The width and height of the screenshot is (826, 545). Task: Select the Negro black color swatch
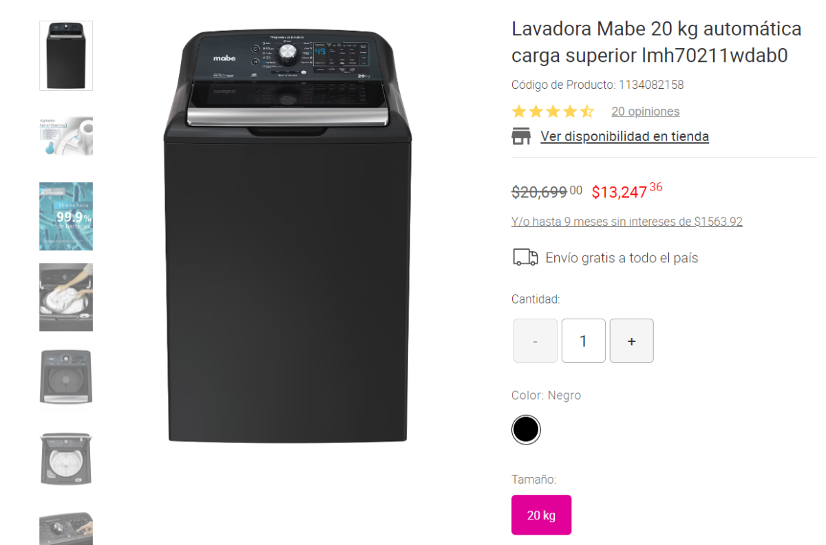click(526, 430)
